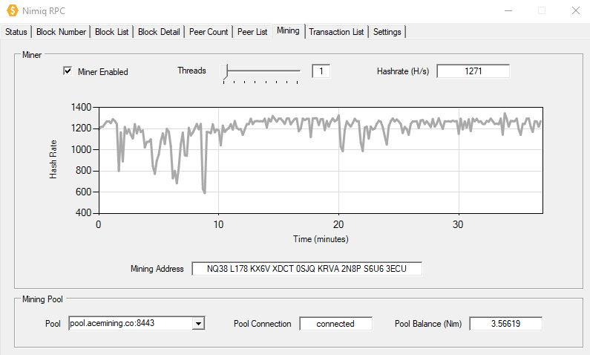590x355 pixels.
Task: Switch to the Settings tab
Action: (x=387, y=32)
